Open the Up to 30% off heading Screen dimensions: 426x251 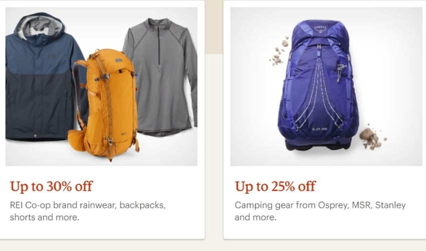pos(51,187)
